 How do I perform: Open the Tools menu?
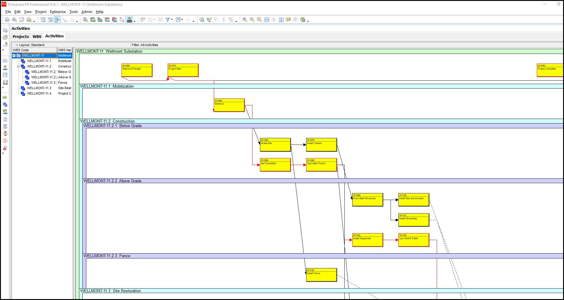(x=74, y=12)
